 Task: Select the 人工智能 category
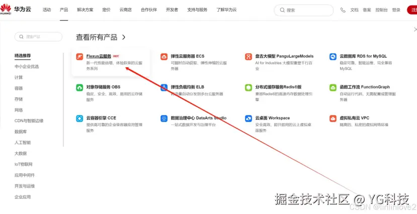23,142
